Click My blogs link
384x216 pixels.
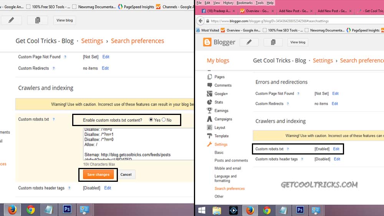tap(218, 61)
